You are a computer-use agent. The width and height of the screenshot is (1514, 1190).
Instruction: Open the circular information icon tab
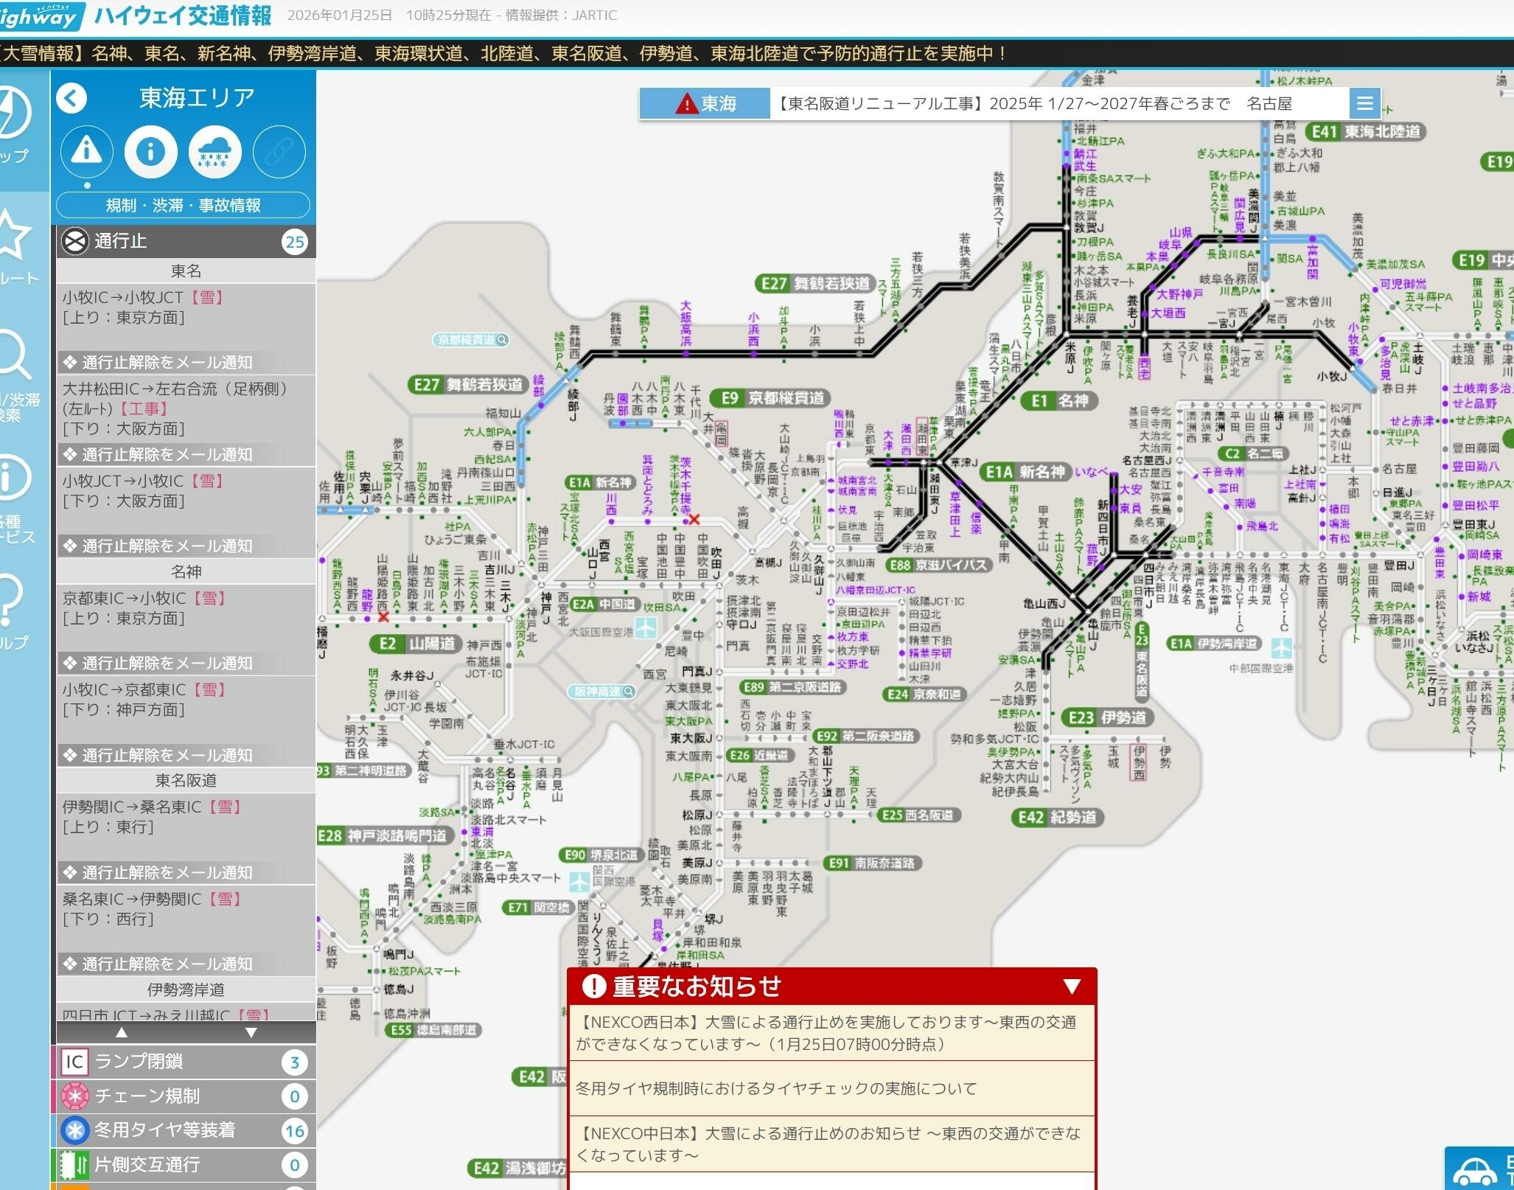(150, 152)
